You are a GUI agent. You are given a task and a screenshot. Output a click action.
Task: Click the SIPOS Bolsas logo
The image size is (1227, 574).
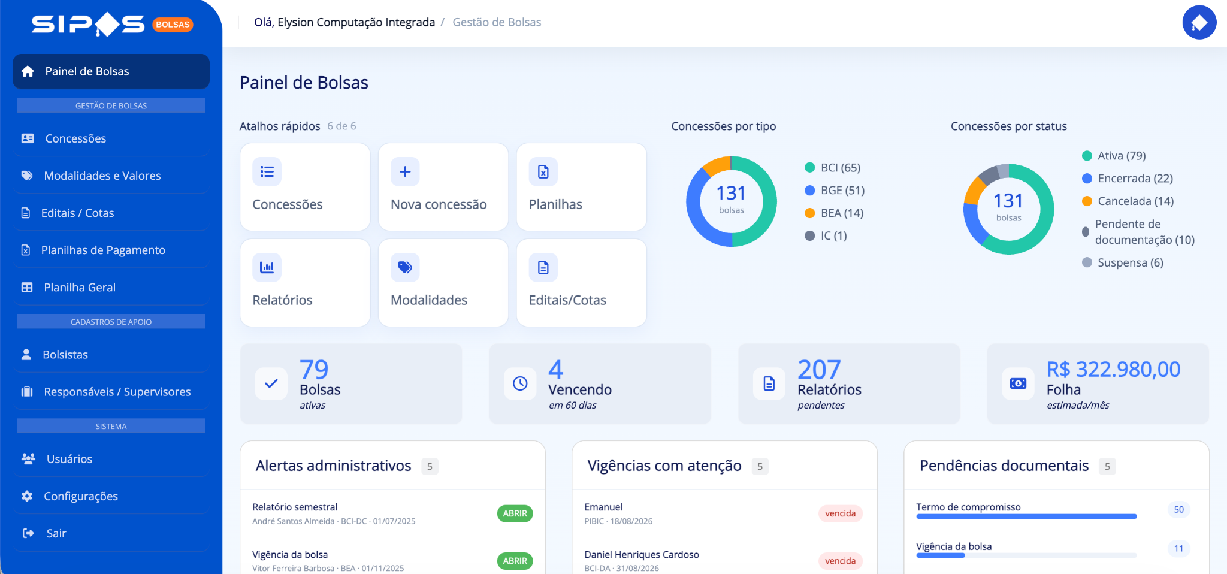(x=112, y=25)
